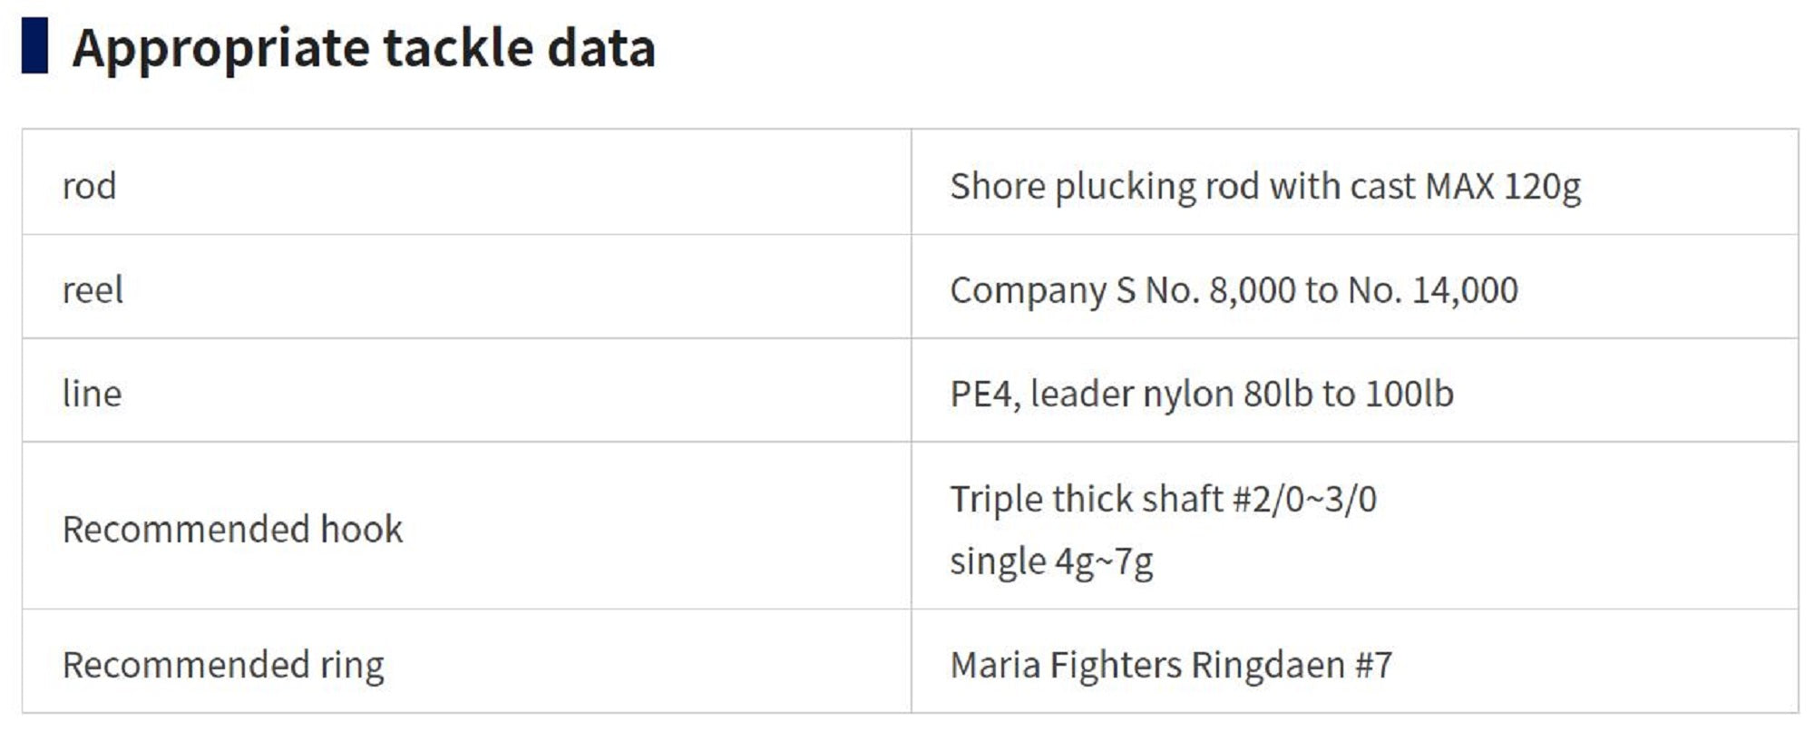
Task: Click the blue square heading marker
Action: [x=34, y=45]
